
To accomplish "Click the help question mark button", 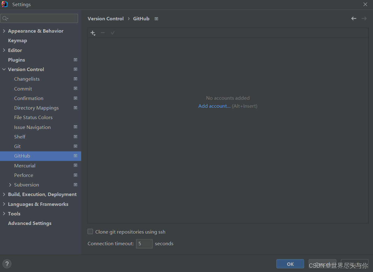I will coord(7,264).
